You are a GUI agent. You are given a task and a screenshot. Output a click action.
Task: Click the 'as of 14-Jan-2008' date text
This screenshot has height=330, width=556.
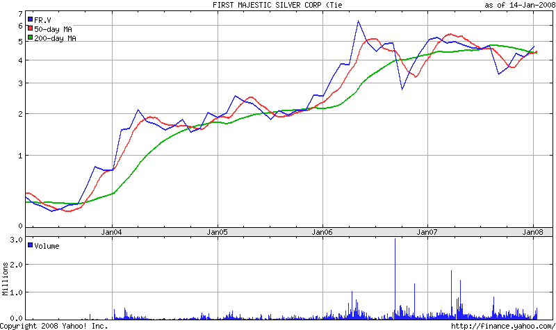tap(520, 5)
